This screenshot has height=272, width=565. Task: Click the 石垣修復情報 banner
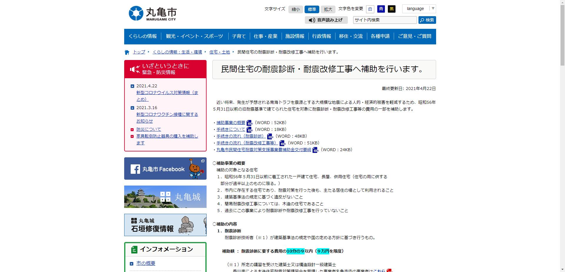[165, 225]
